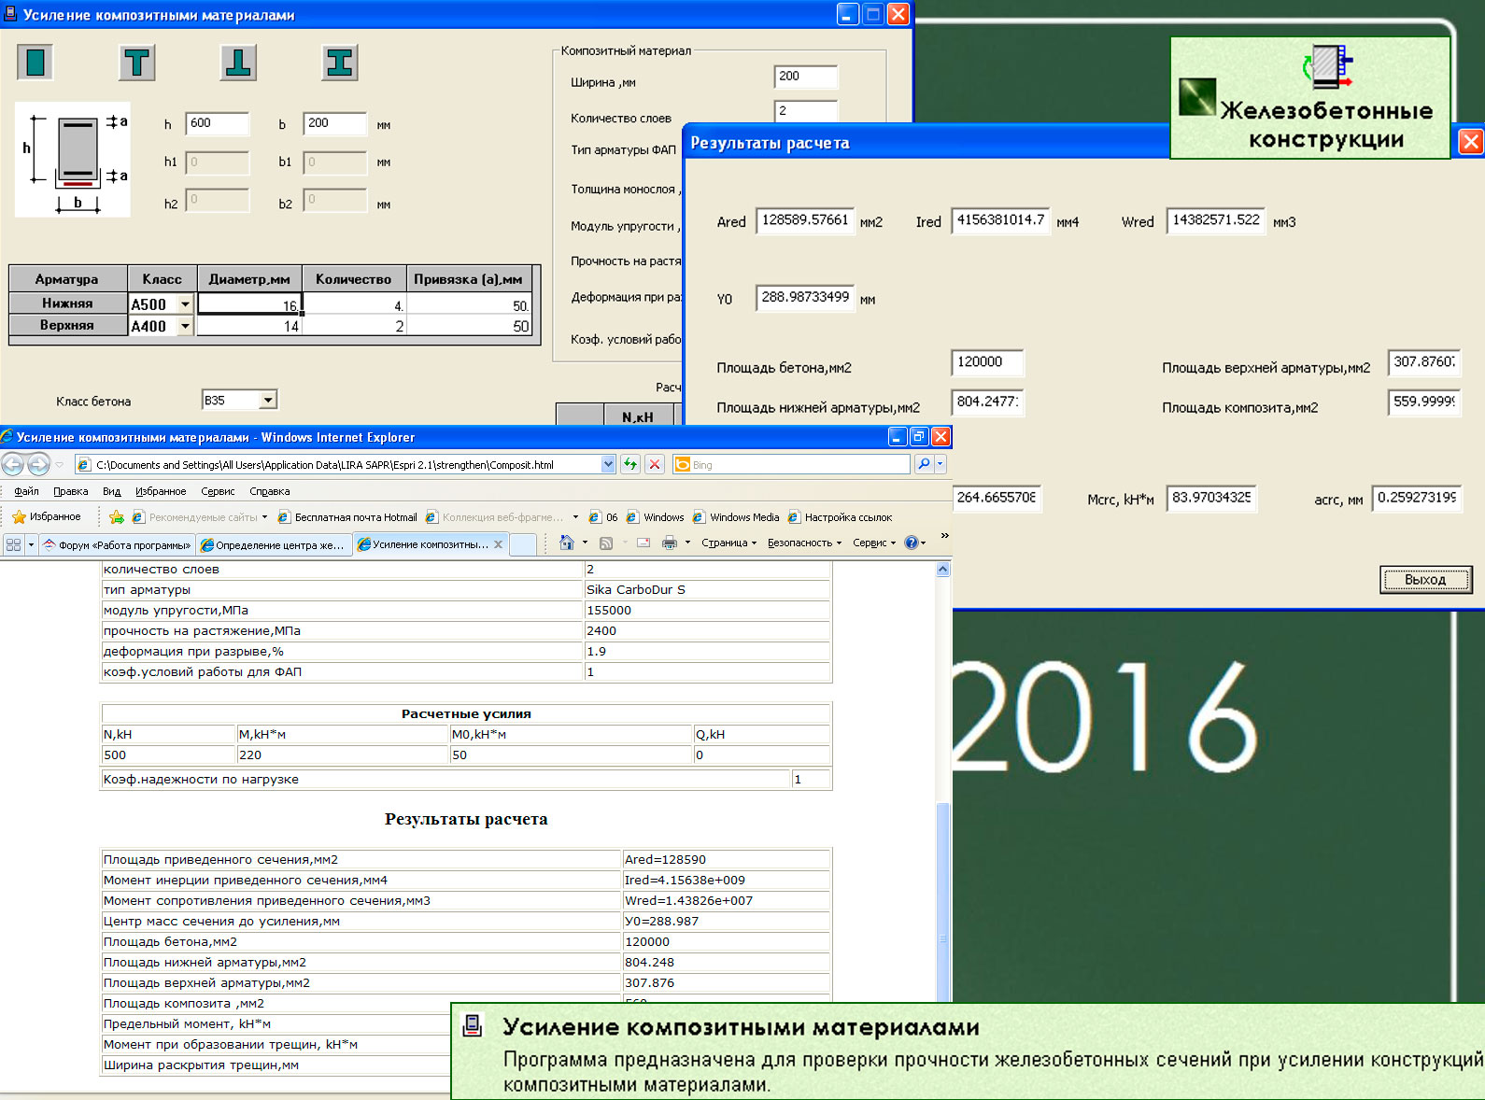Open the Quick Tabs grid view
The image size is (1485, 1100).
coord(13,544)
